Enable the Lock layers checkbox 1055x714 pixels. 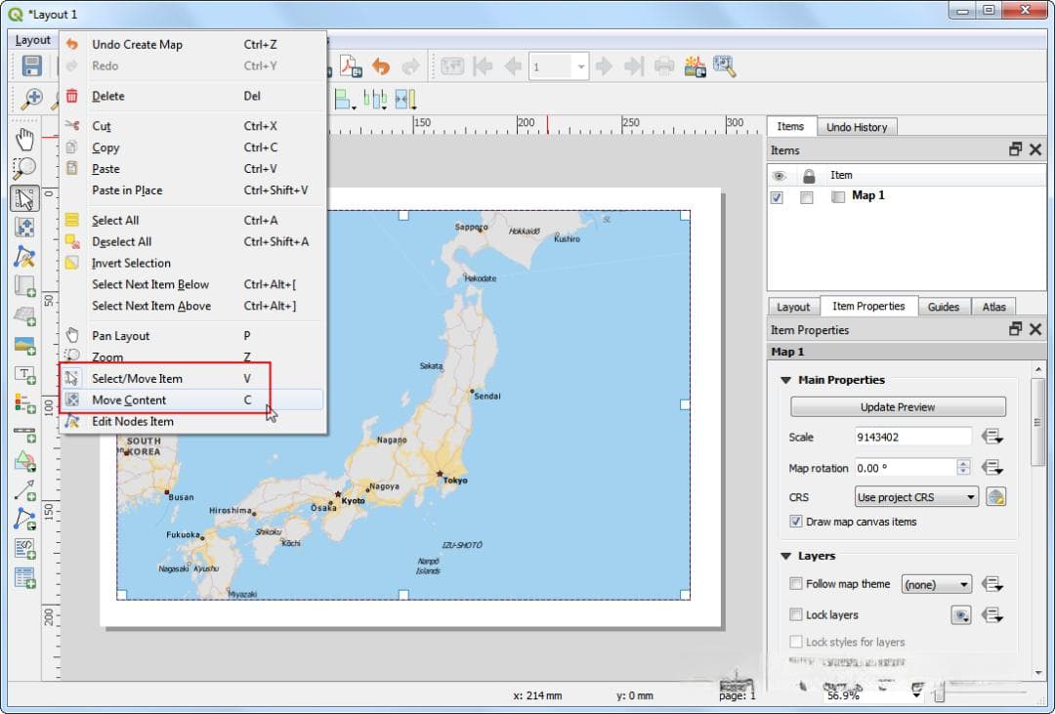[x=796, y=614]
